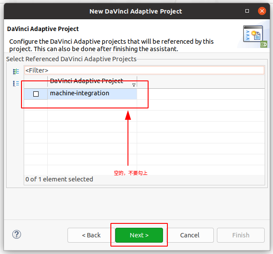Return to the previous page with Back
Viewport: 273px width, 254px height.
(x=91, y=235)
